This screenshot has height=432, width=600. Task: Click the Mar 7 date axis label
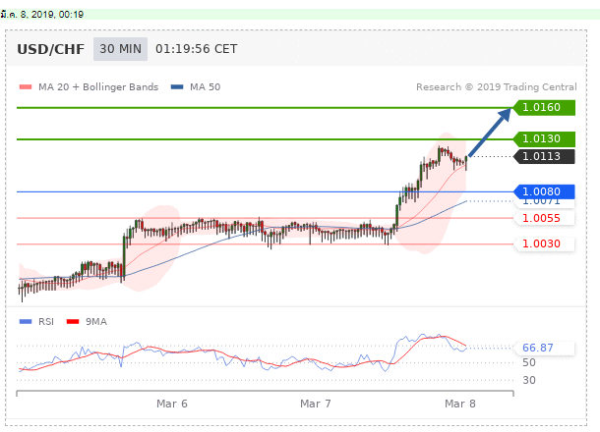[316, 404]
